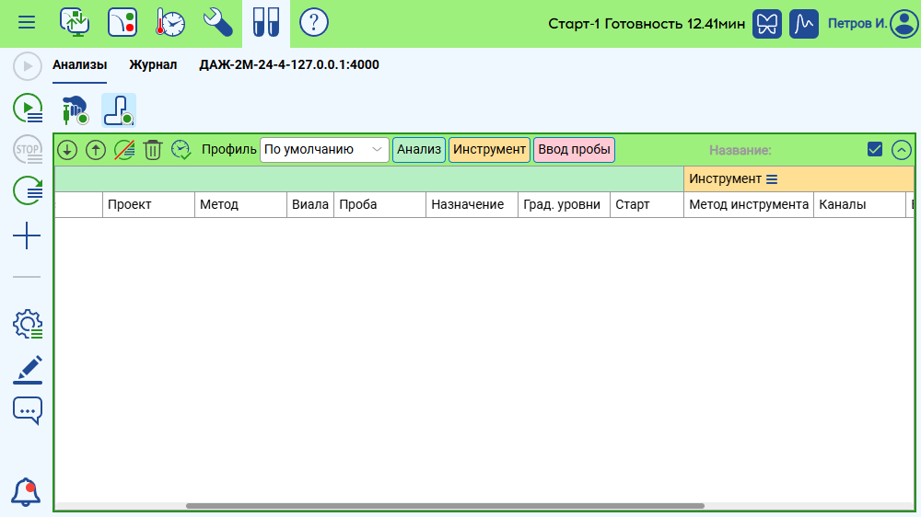Click the chat messages icon in sidebar

click(28, 410)
